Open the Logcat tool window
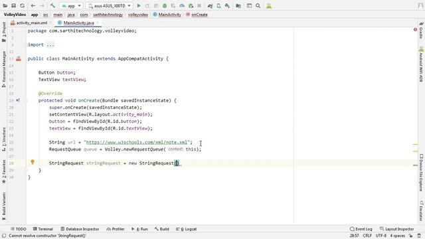 coord(186,229)
